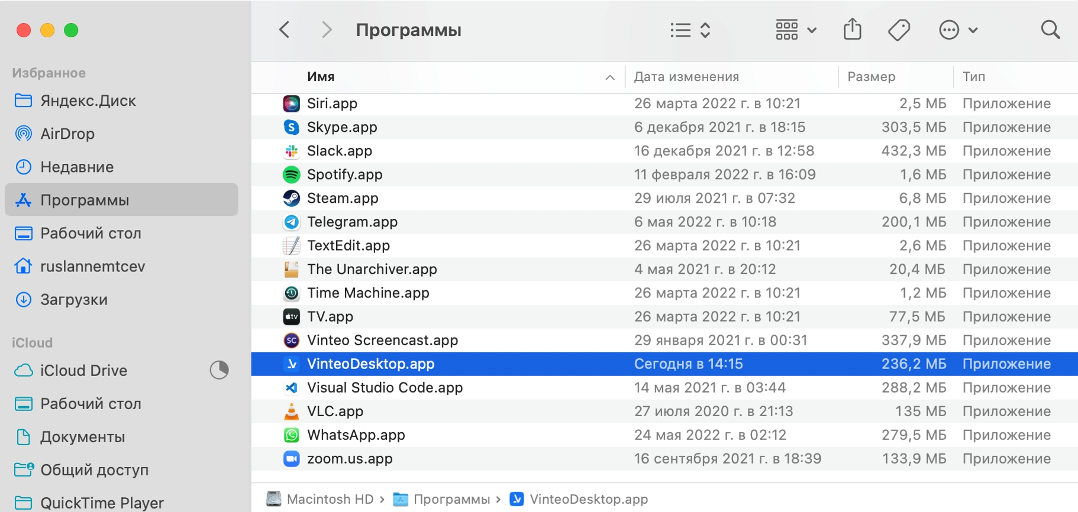Image resolution: width=1078 pixels, height=512 pixels.
Task: Go back with the left chevron
Action: [285, 30]
